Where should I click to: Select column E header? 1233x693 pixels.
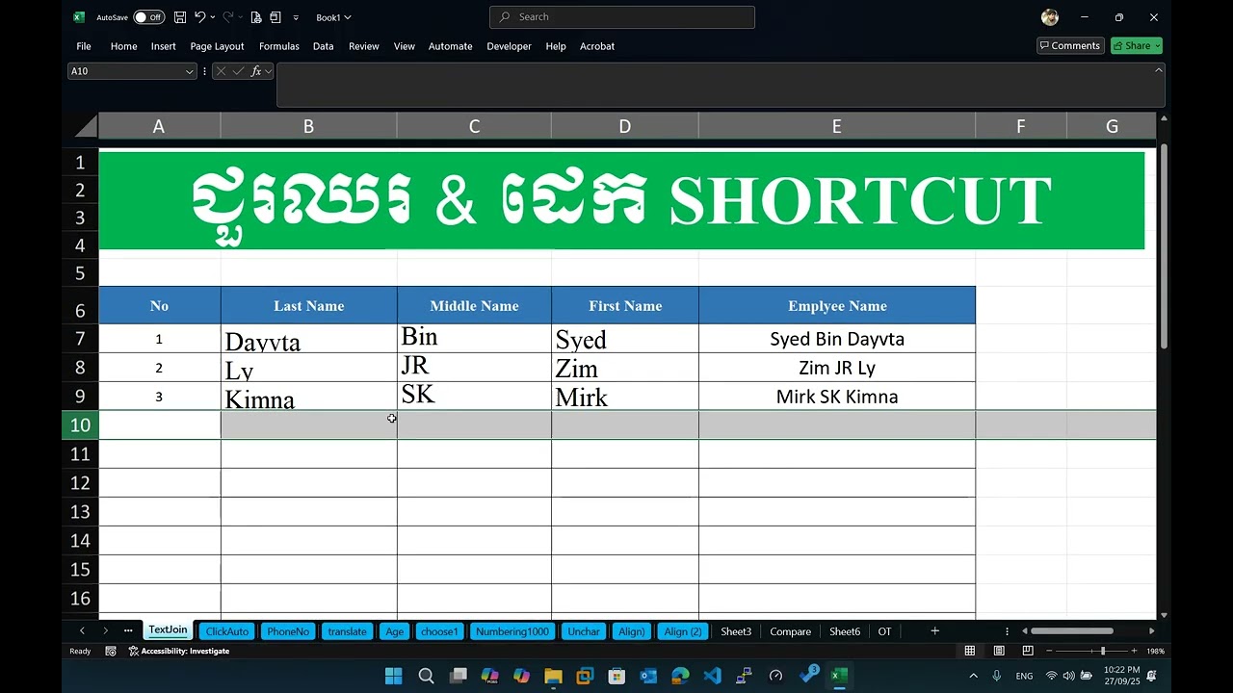pos(836,126)
